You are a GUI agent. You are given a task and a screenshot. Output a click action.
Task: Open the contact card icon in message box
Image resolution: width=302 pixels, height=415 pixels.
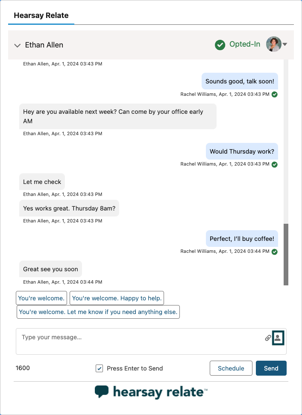(278, 338)
